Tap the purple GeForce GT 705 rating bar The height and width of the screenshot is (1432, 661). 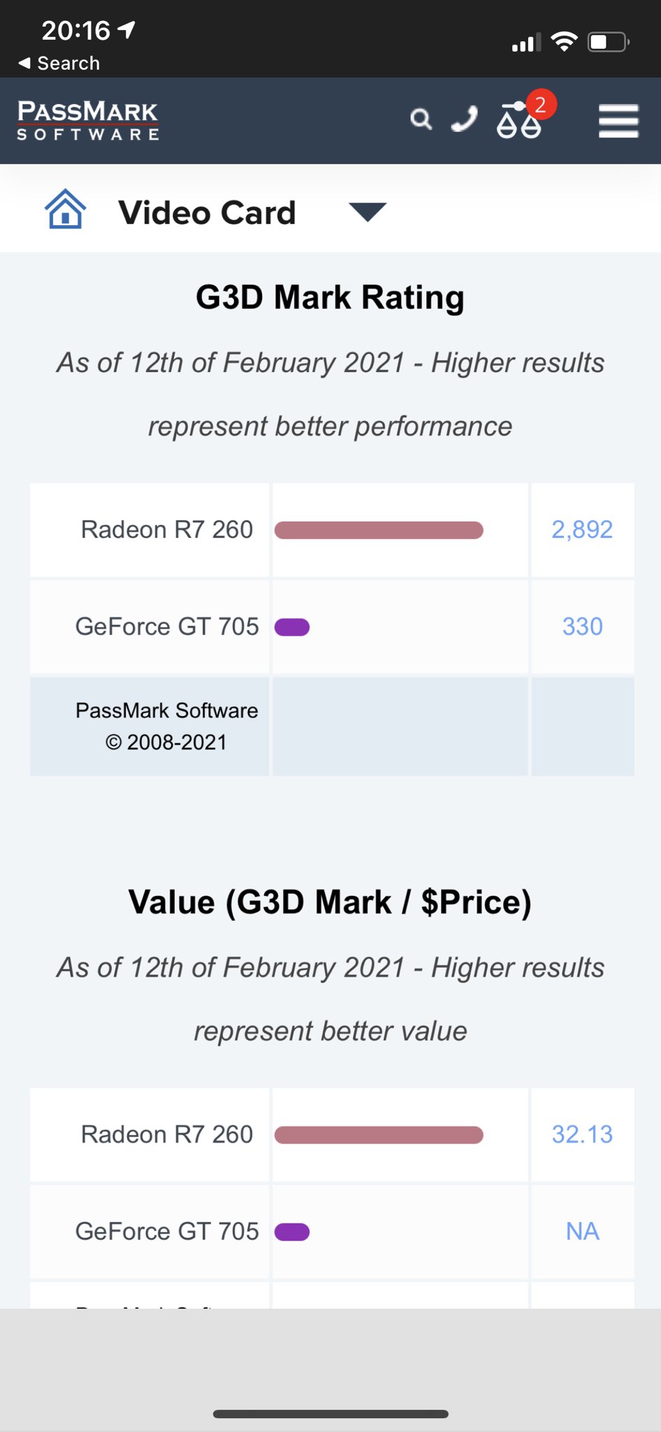pos(292,627)
